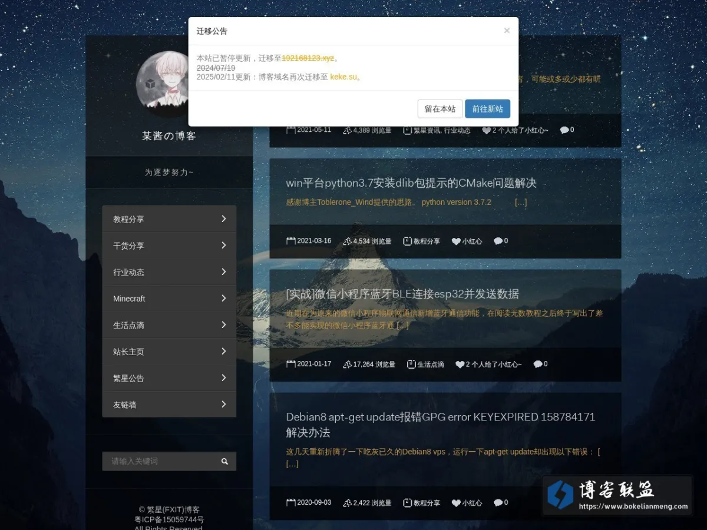Open the 行业动态 sidebar menu item
Viewport: 707px width, 530px height.
pyautogui.click(x=169, y=272)
